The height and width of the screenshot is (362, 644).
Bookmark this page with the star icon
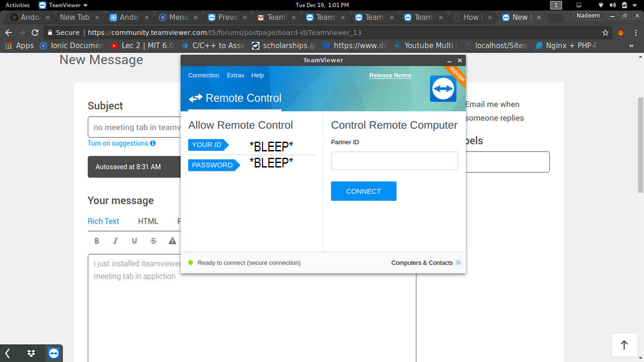click(605, 32)
